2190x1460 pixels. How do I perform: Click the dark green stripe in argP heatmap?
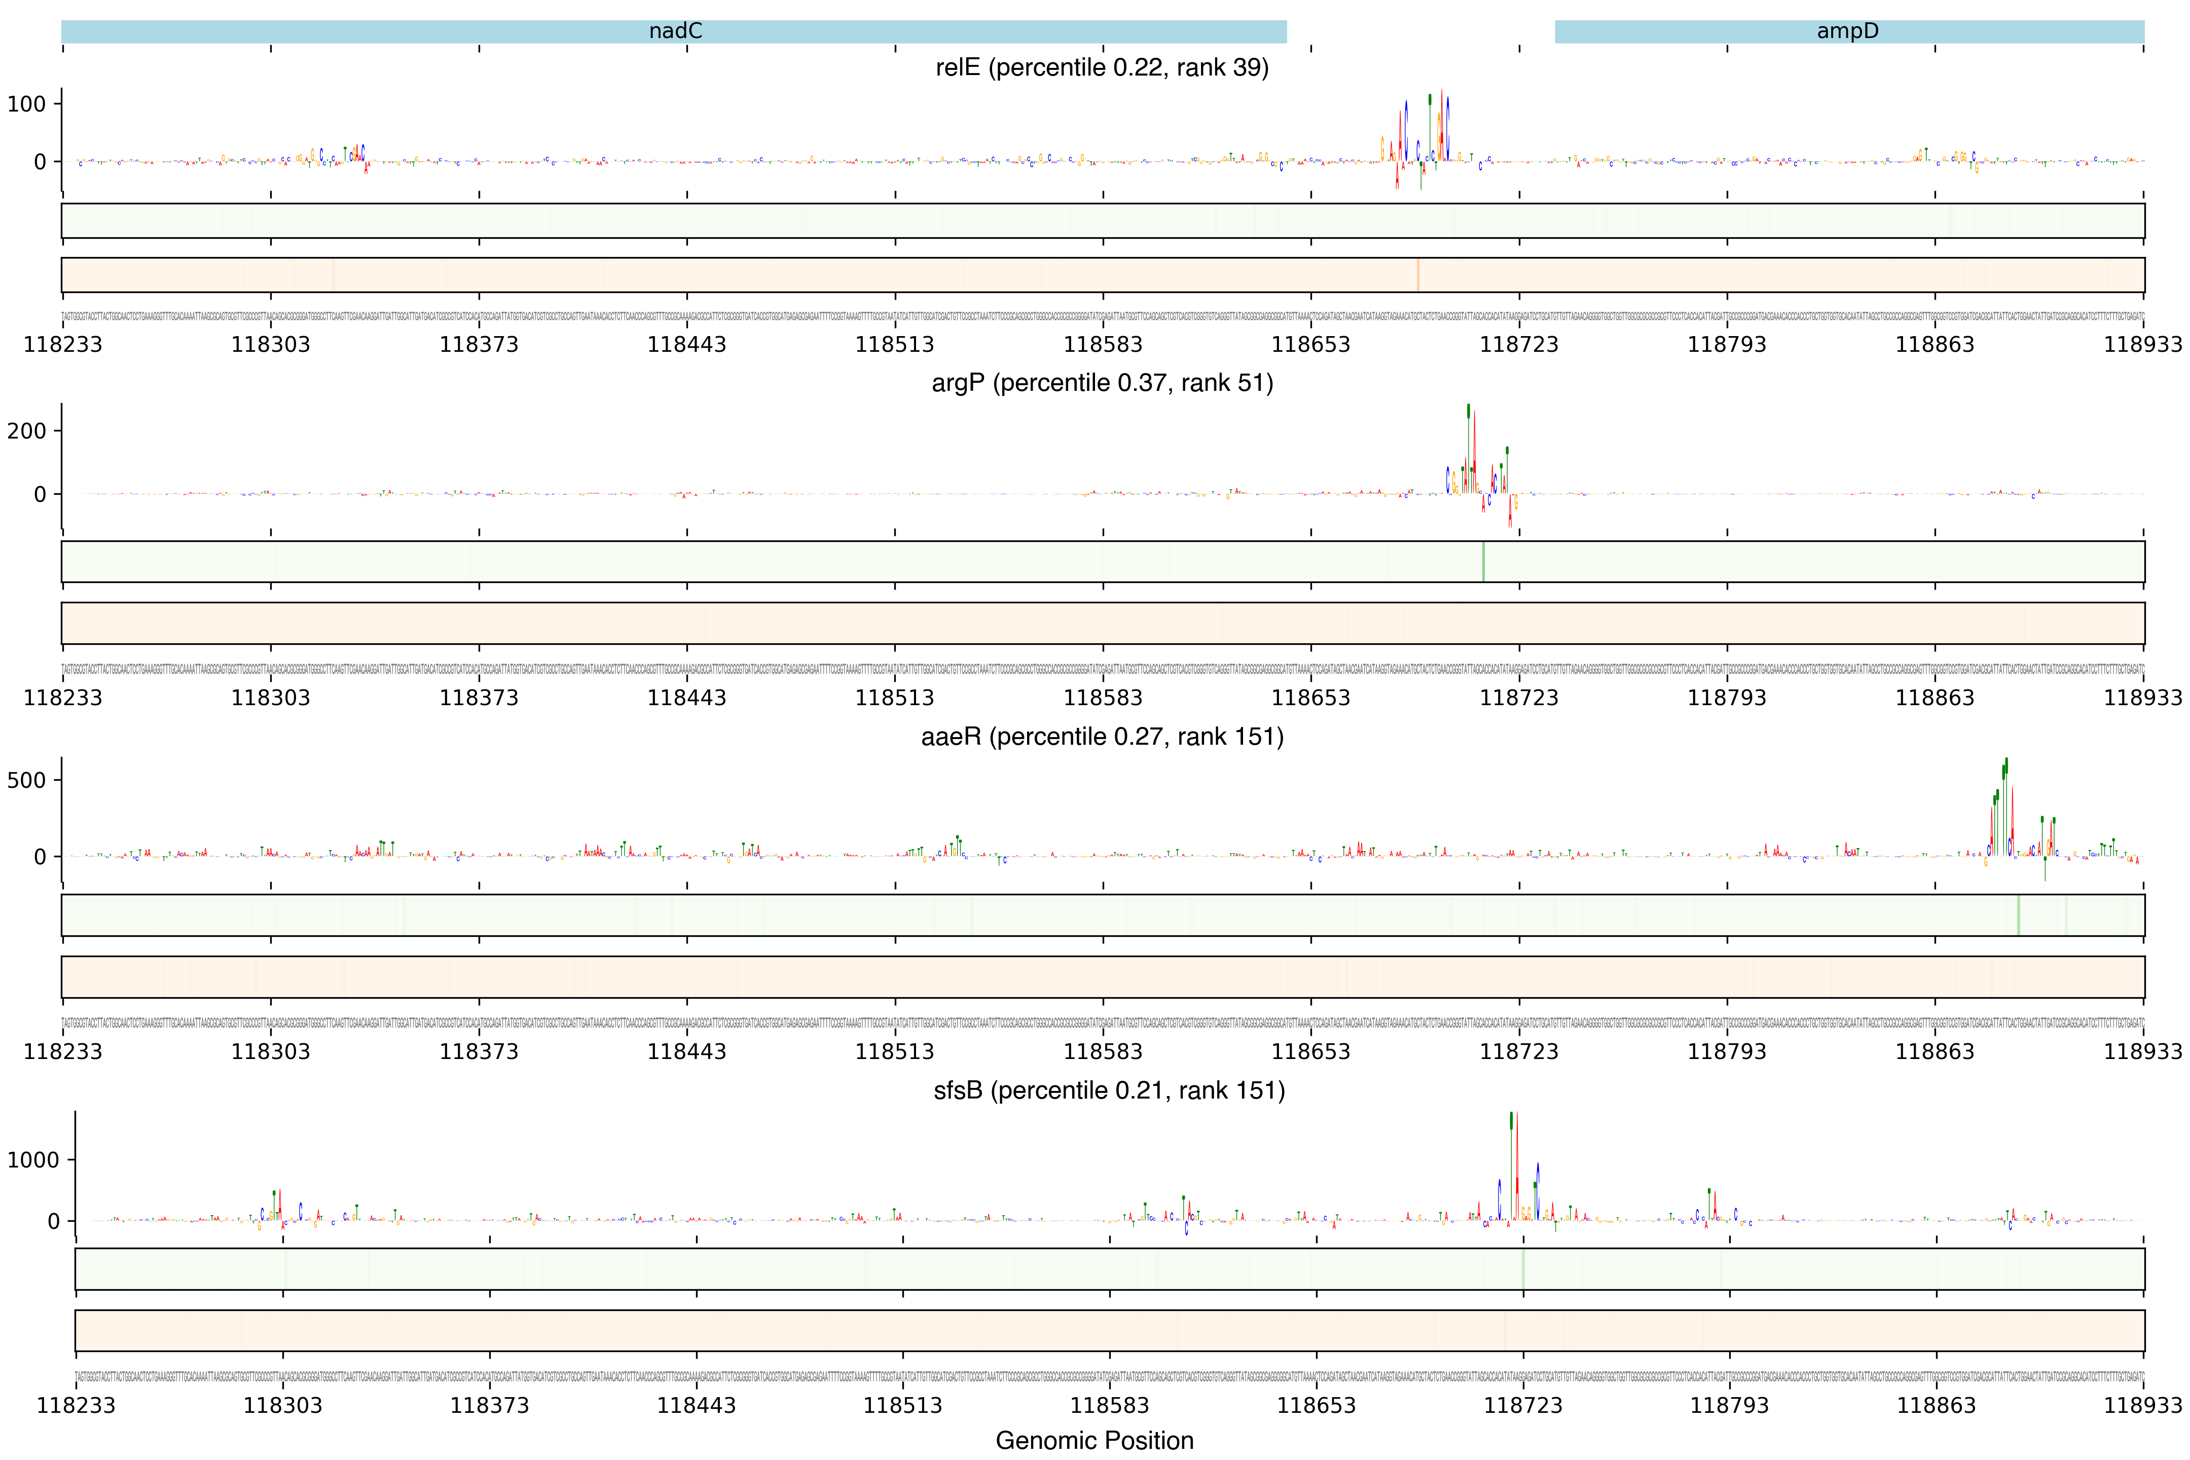click(x=1483, y=562)
